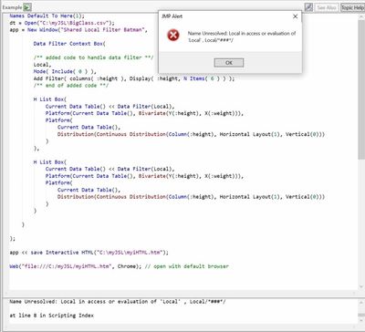Click the red error icon in alert
365x332 pixels.
173,36
